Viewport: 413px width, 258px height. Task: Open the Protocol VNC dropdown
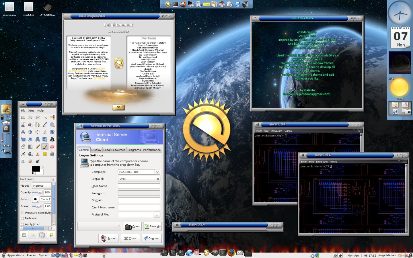[x=139, y=179]
